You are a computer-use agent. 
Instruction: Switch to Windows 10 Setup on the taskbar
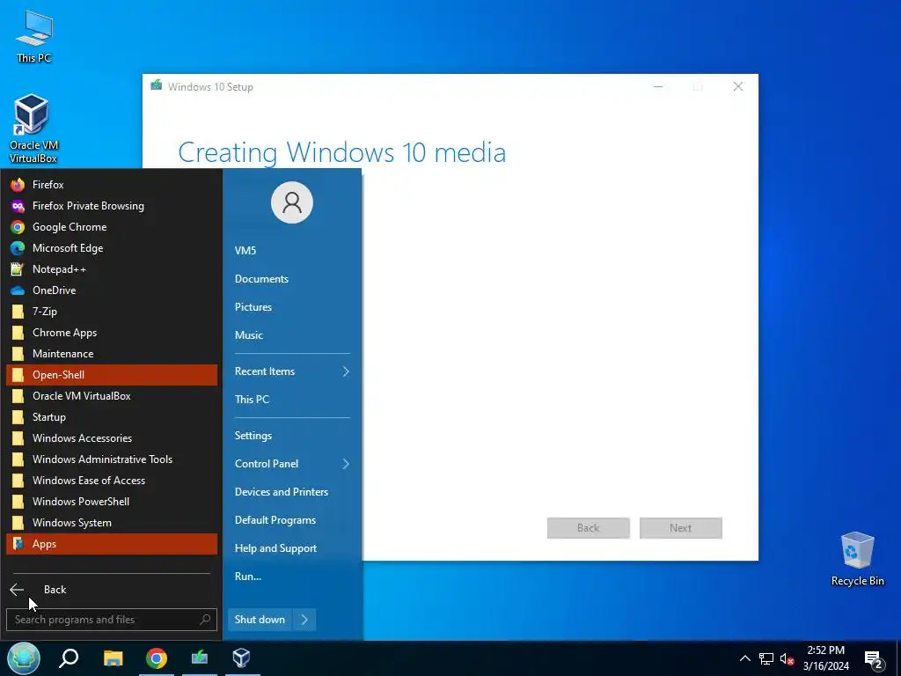[200, 658]
